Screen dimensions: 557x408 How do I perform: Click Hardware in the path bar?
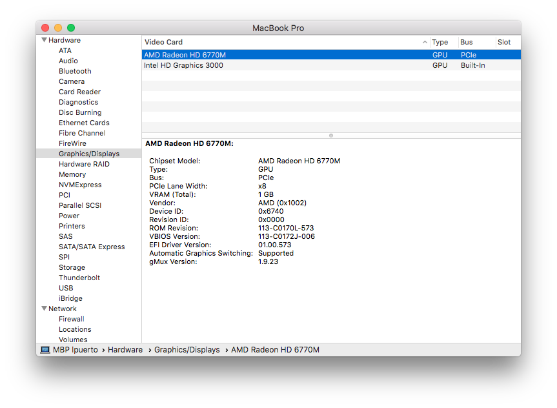125,350
